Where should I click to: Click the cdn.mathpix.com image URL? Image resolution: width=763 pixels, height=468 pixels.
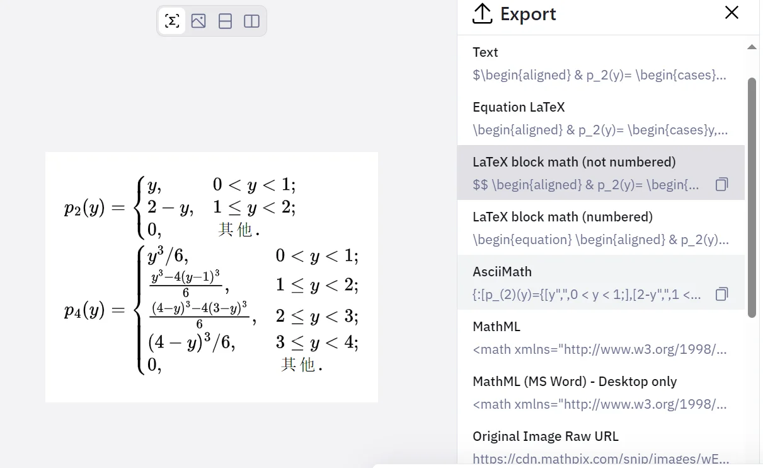point(600,459)
